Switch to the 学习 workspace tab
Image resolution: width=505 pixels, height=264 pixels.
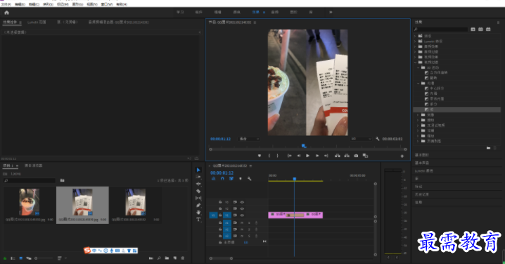point(180,12)
